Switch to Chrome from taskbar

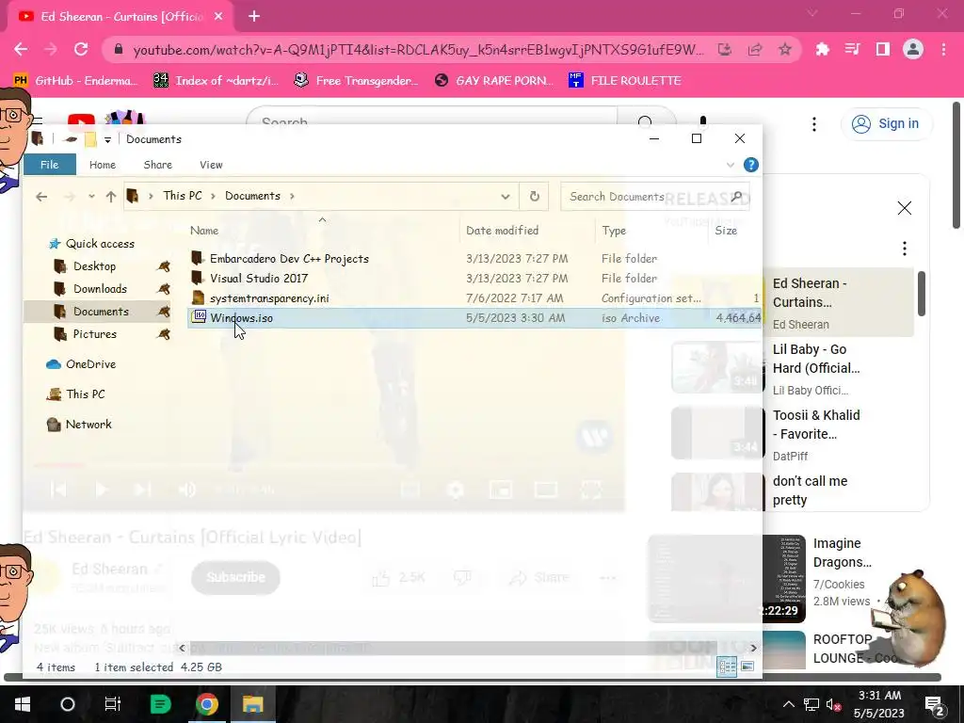206,704
